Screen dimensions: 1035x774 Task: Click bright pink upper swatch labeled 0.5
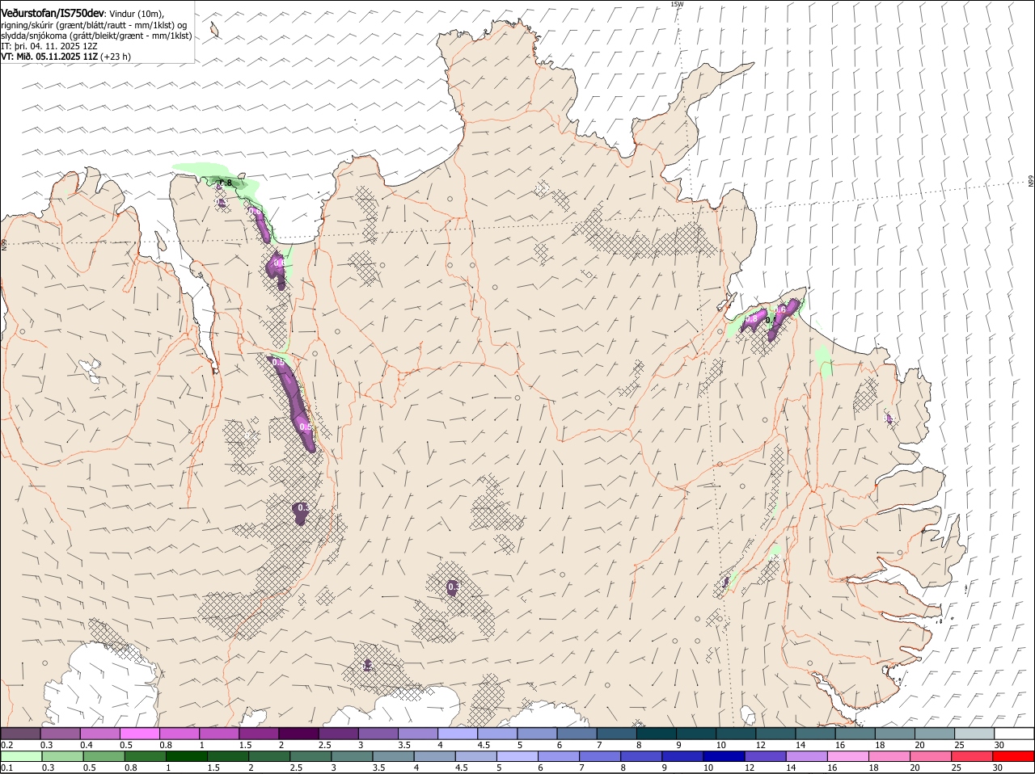[x=139, y=733]
